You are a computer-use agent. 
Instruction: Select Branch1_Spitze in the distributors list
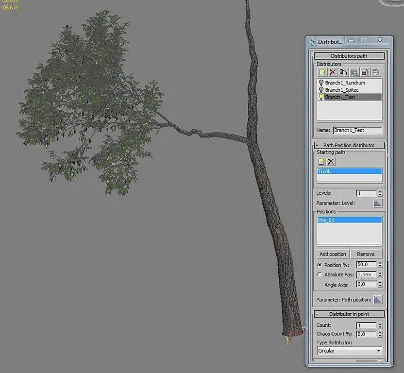point(350,90)
